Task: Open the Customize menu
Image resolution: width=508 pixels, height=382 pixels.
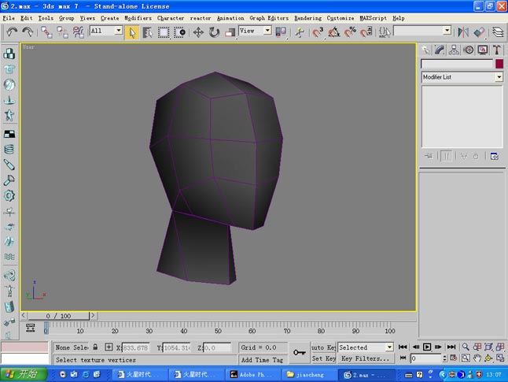Action: 341,18
